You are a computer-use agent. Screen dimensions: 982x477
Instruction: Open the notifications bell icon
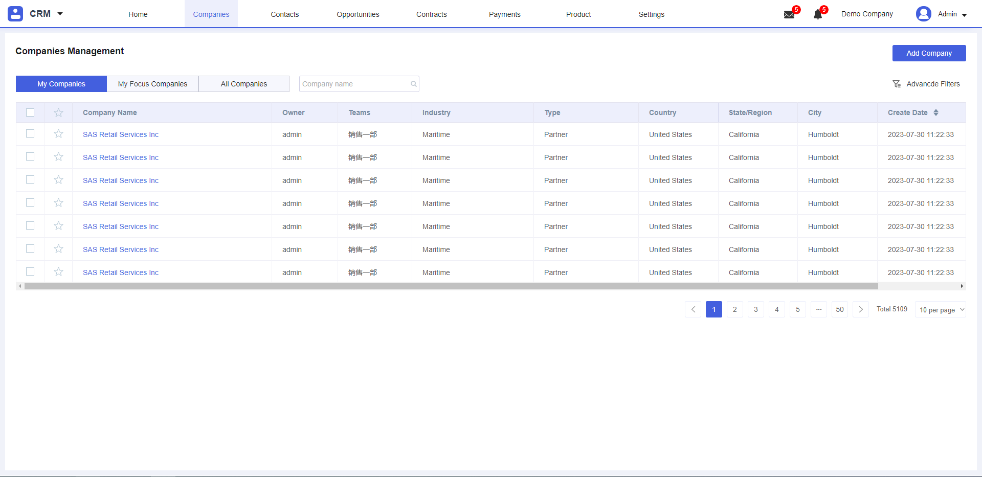[818, 14]
